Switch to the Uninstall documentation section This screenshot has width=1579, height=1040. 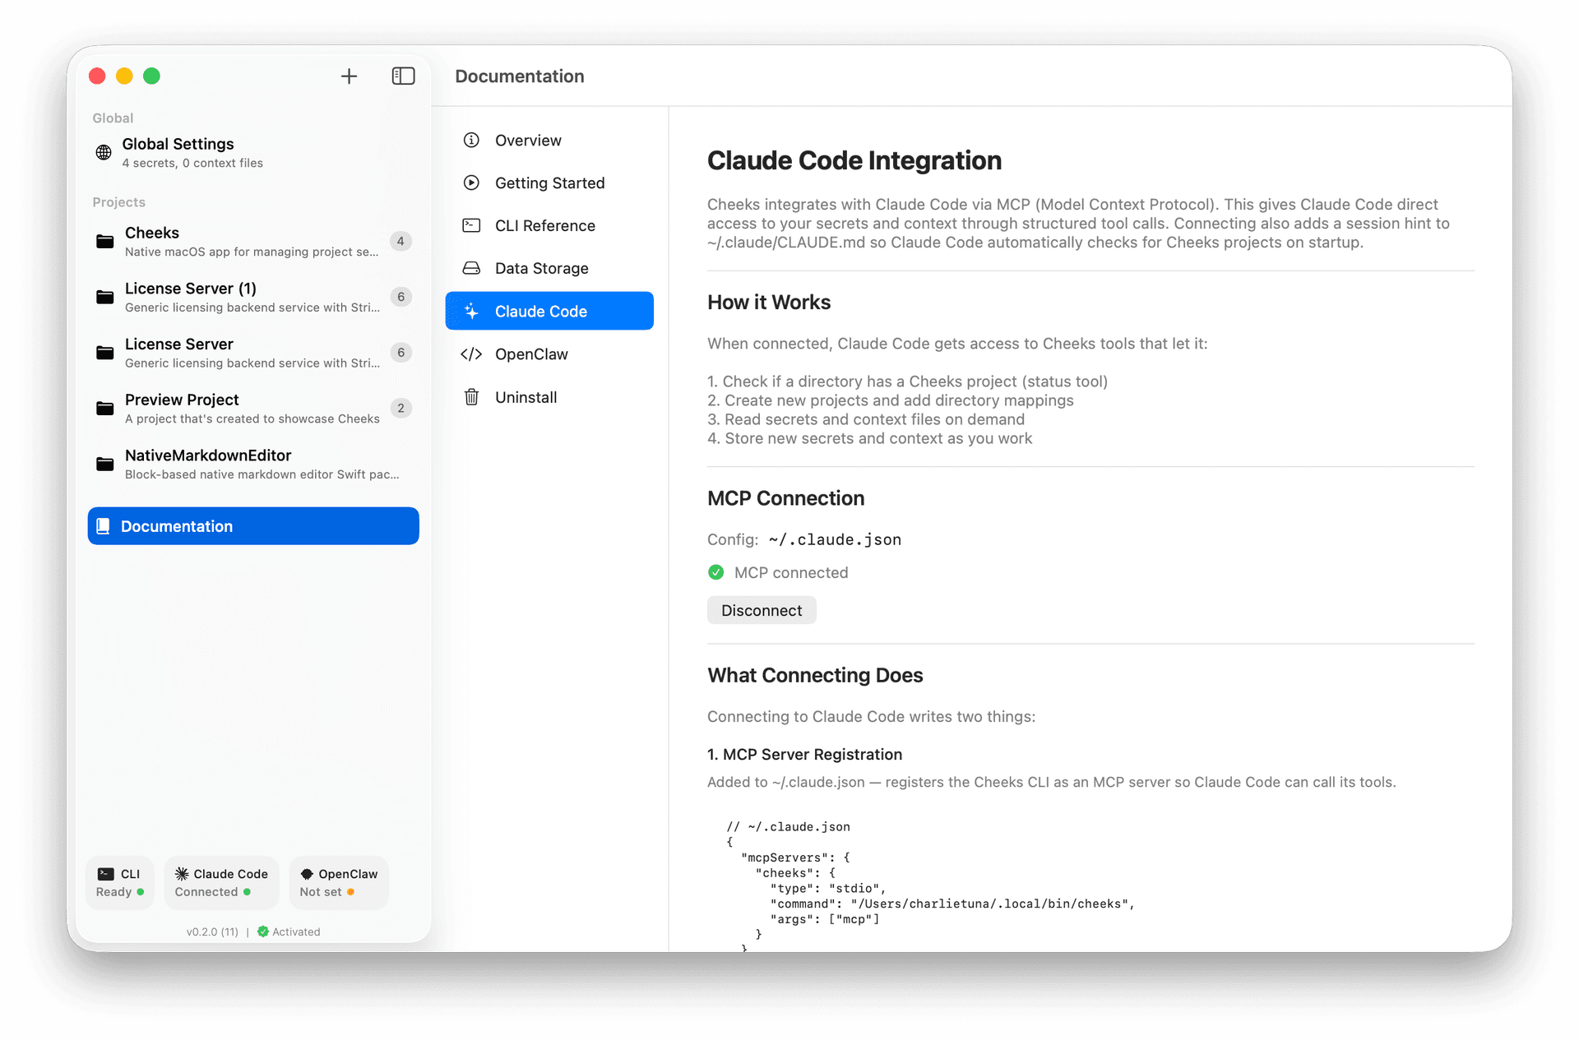coord(526,396)
